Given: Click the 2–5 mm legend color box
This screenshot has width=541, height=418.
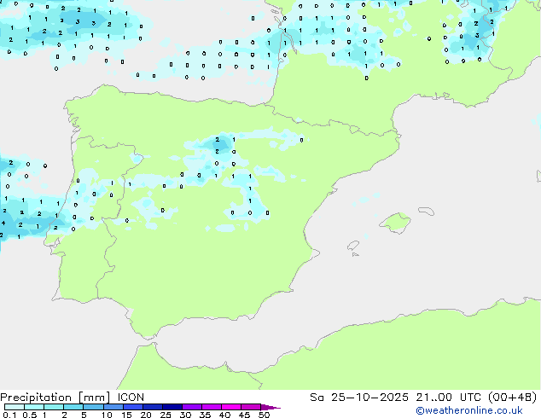Looking at the screenshot, I should pos(73,407).
